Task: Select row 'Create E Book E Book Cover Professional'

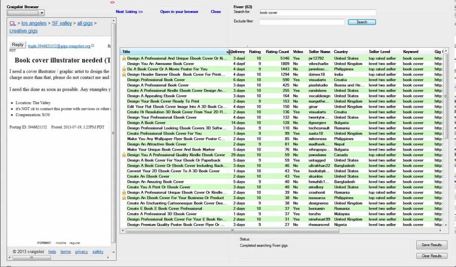Action: coord(282,208)
